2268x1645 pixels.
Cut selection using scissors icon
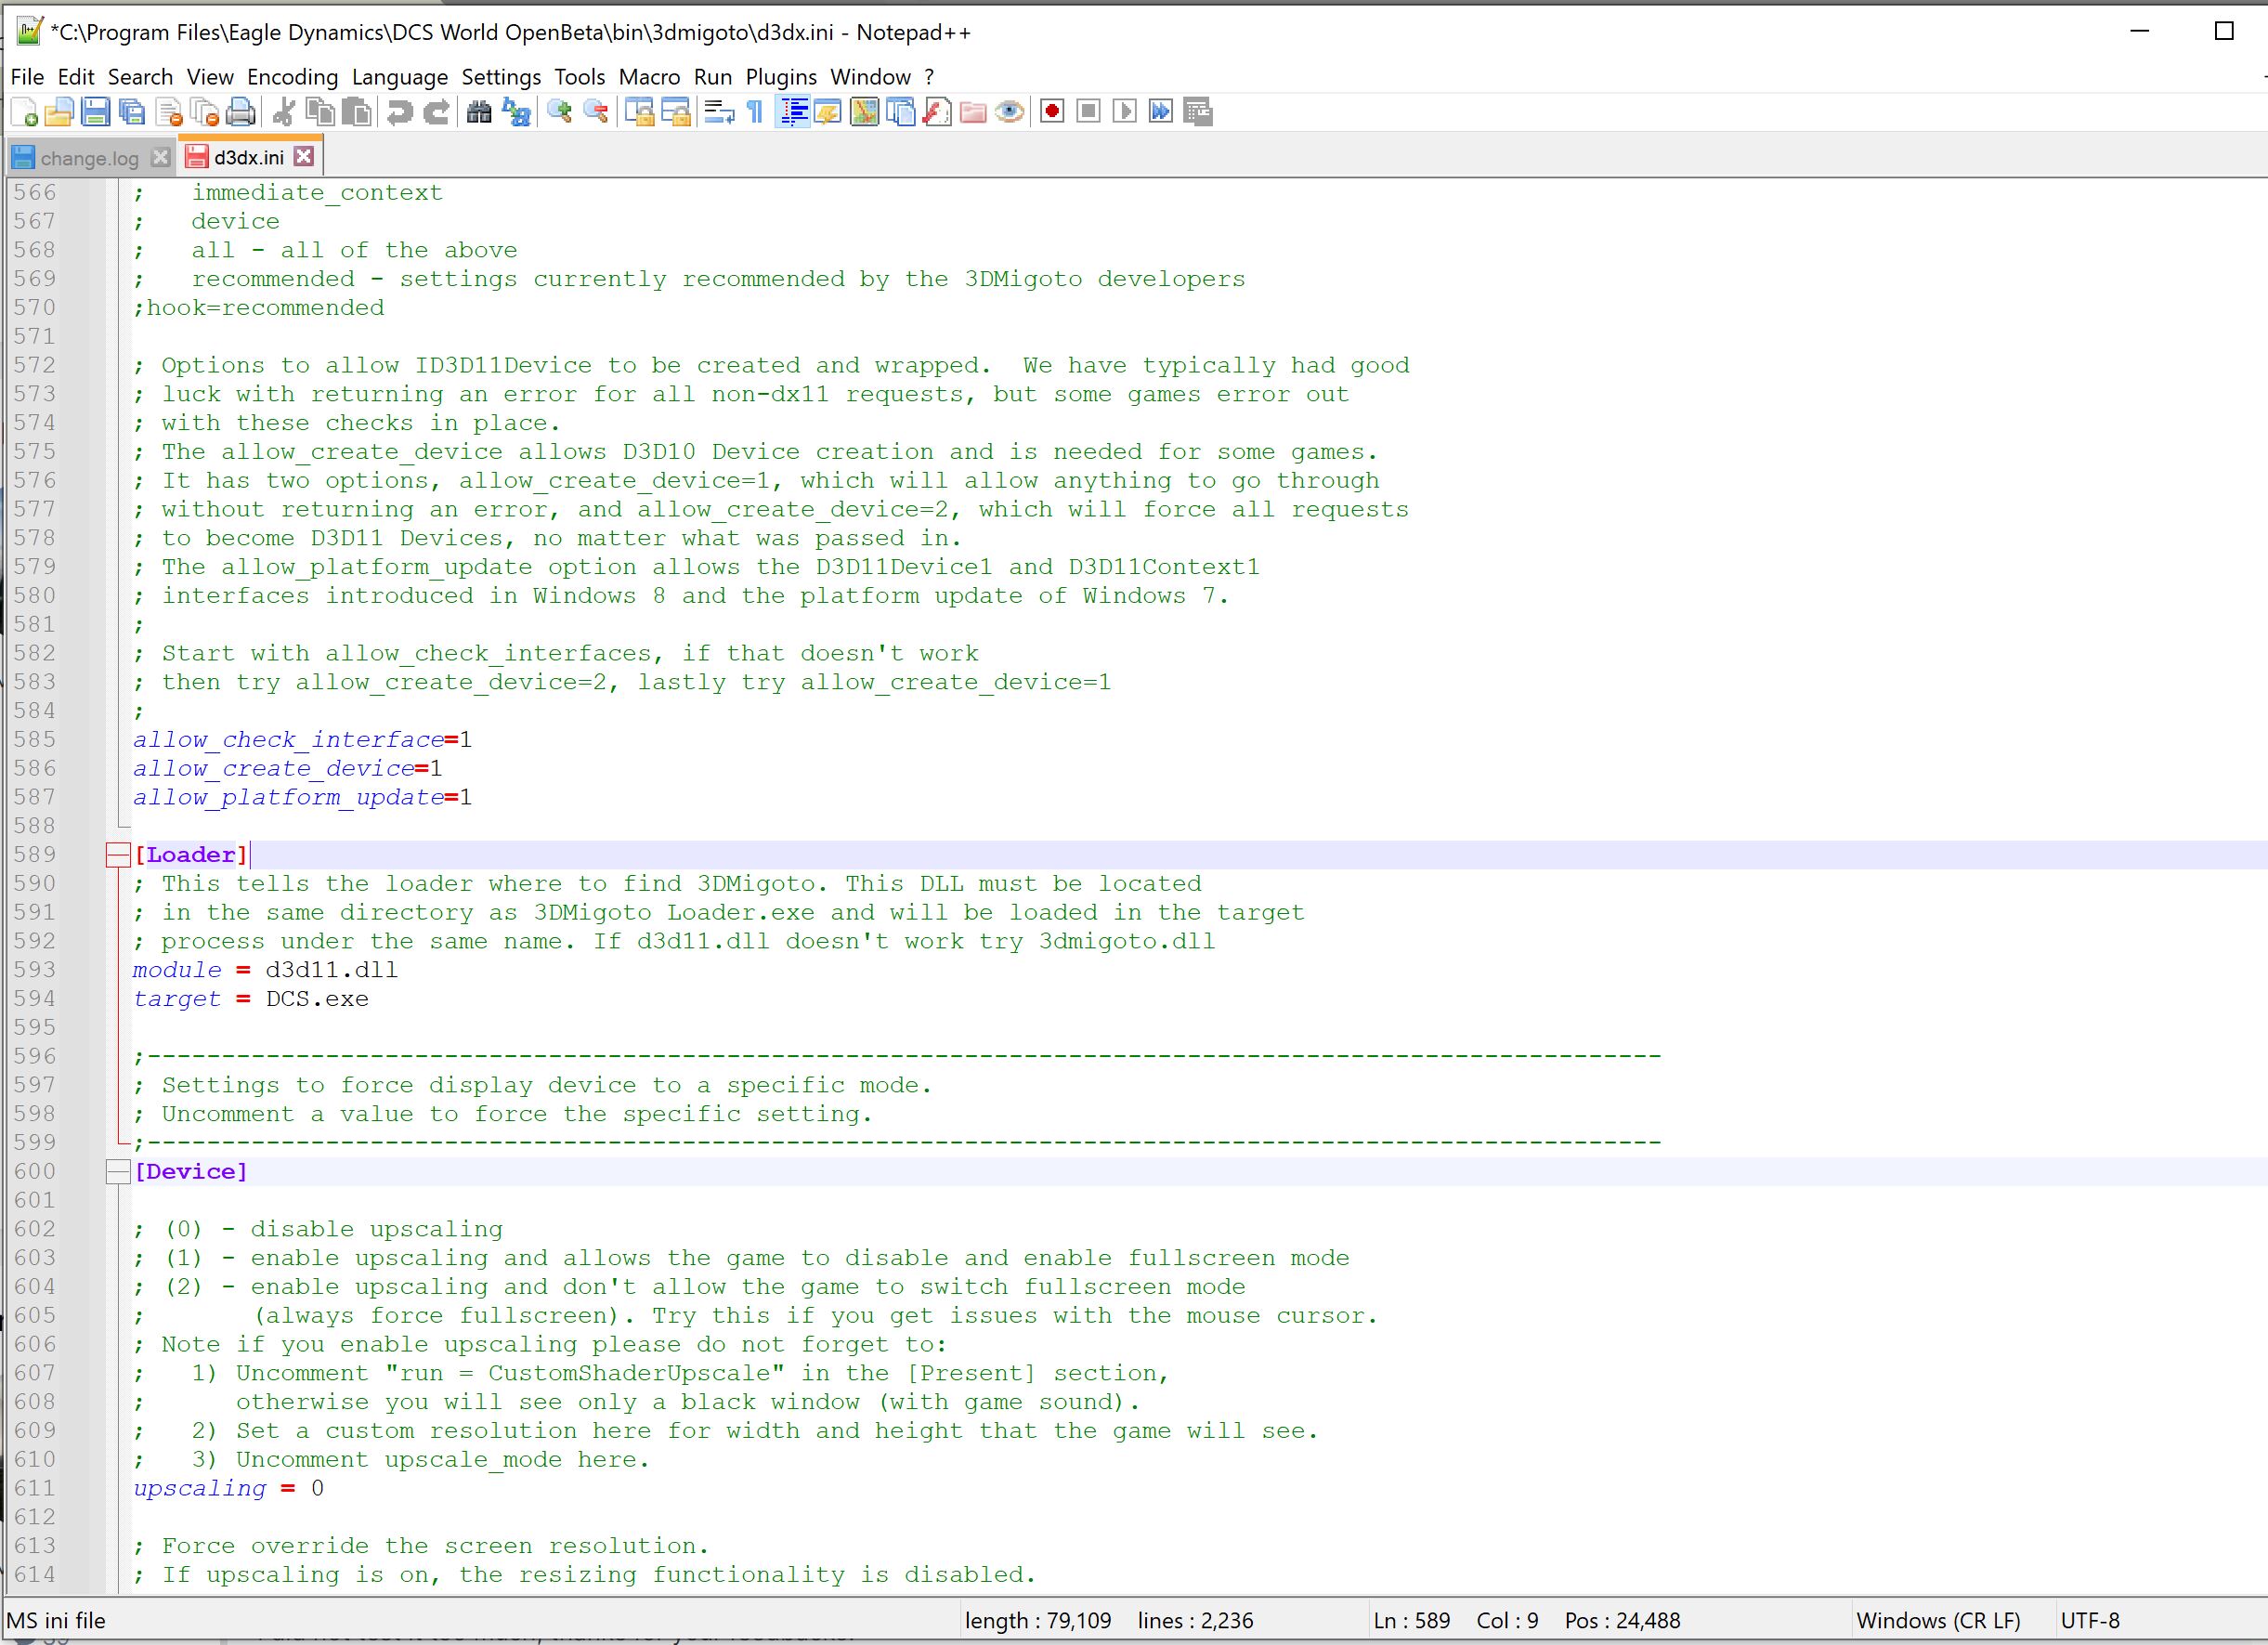pos(284,112)
